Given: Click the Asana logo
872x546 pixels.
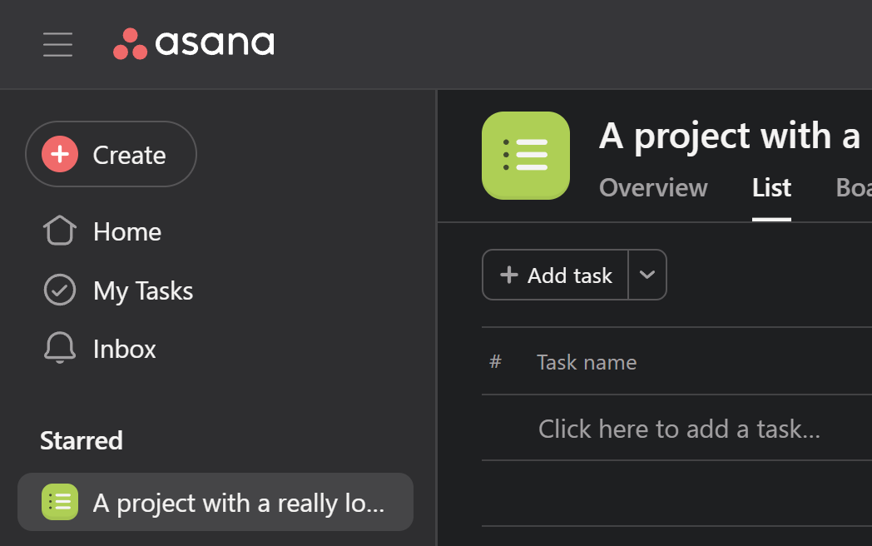Looking at the screenshot, I should click(194, 43).
